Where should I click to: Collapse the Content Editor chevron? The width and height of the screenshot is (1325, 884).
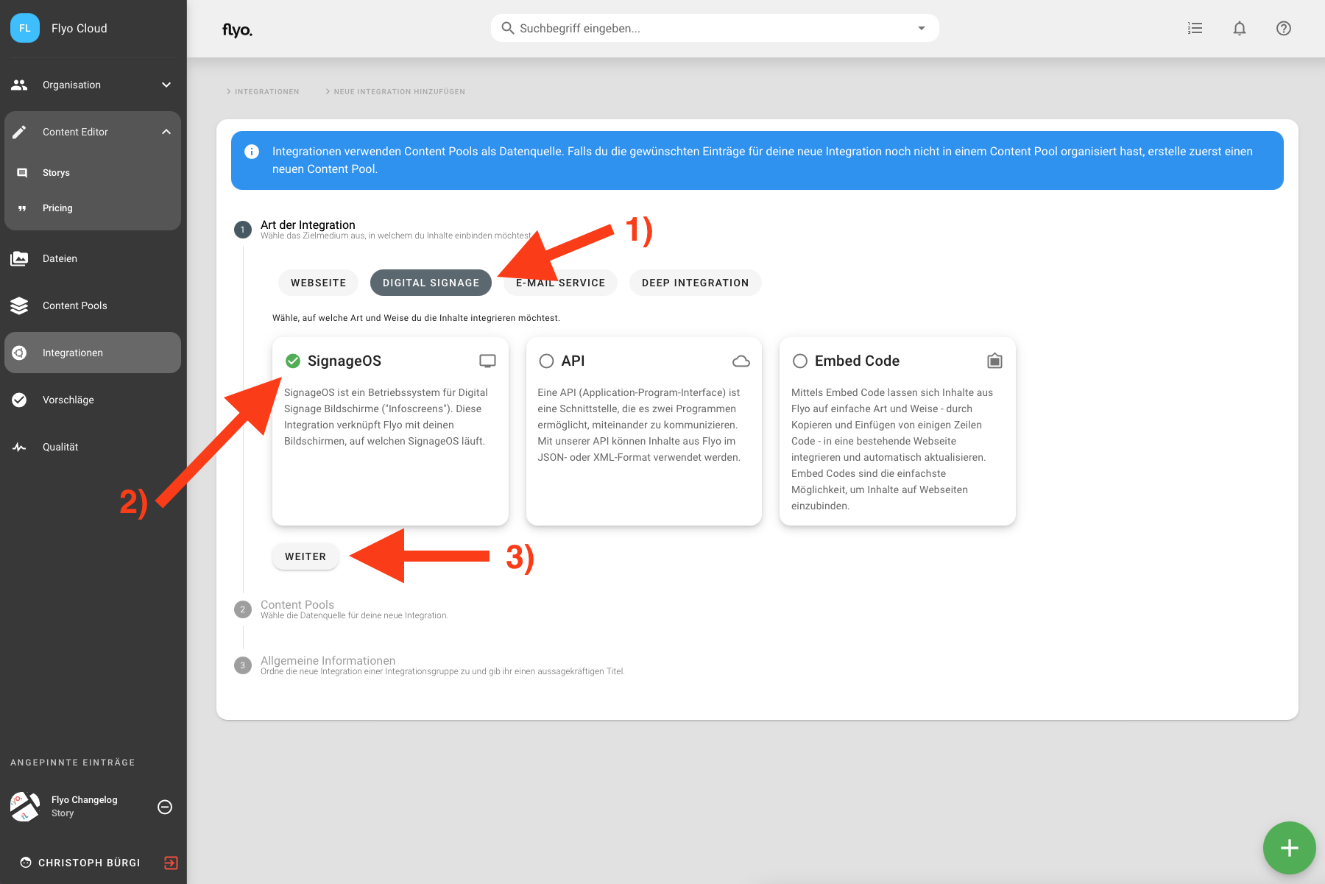pyautogui.click(x=166, y=132)
